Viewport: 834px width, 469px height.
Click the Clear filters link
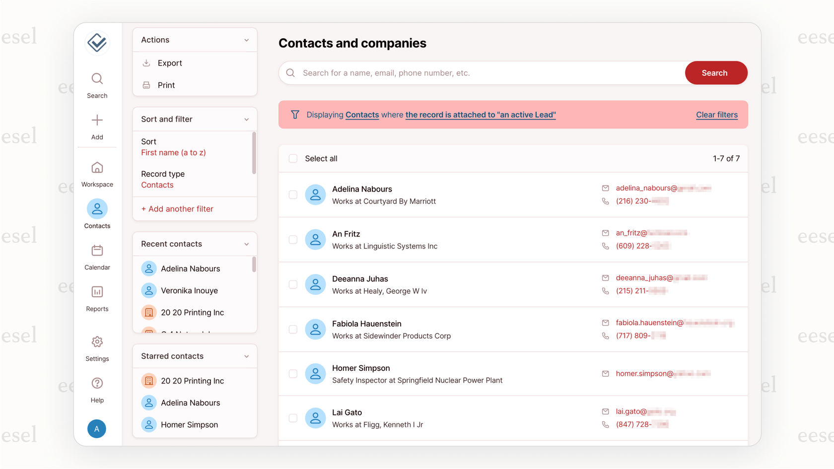[x=717, y=115]
